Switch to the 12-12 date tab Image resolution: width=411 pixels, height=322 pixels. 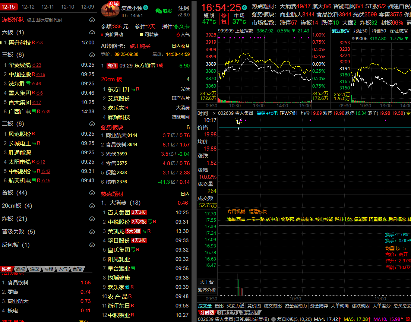coord(28,7)
